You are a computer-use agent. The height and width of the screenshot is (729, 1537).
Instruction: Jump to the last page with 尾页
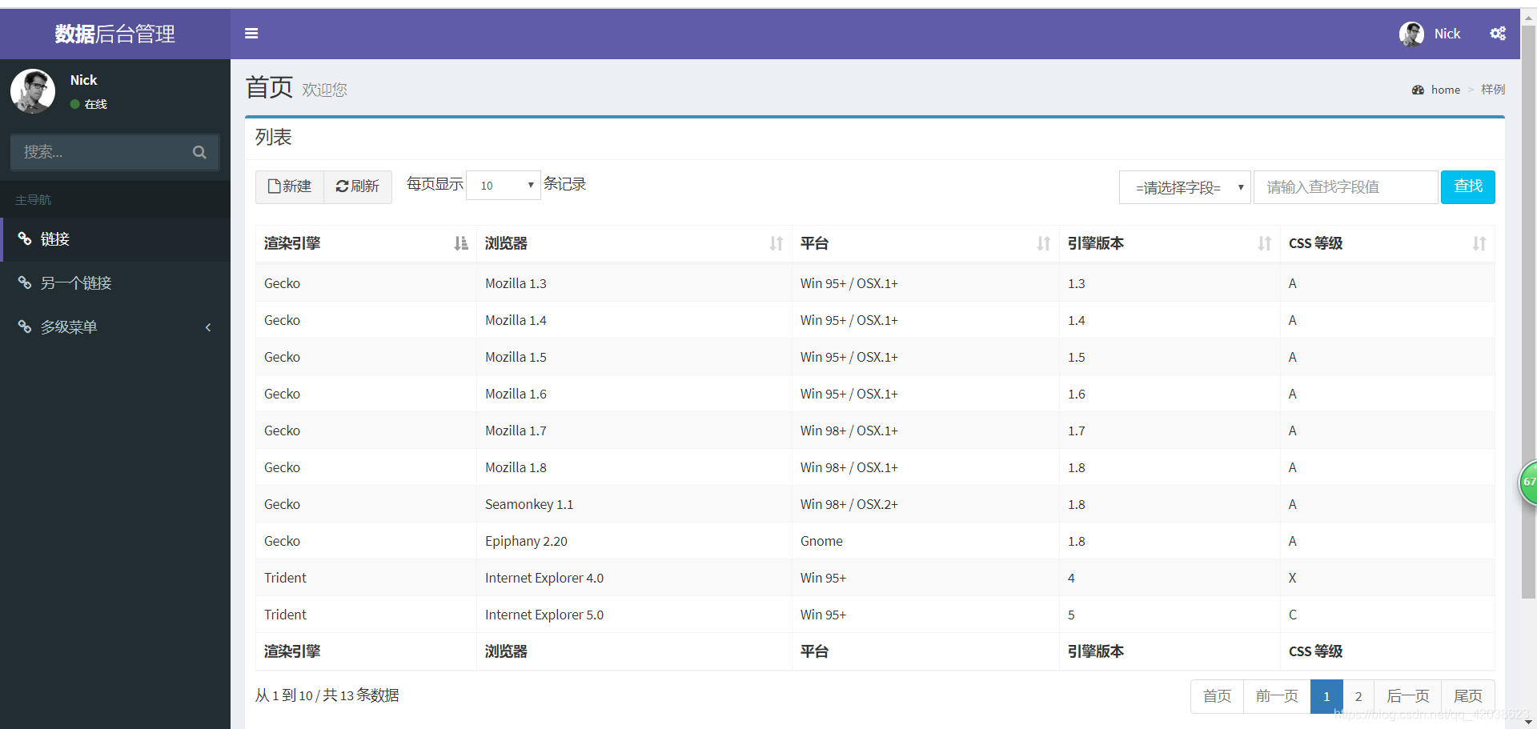point(1467,695)
